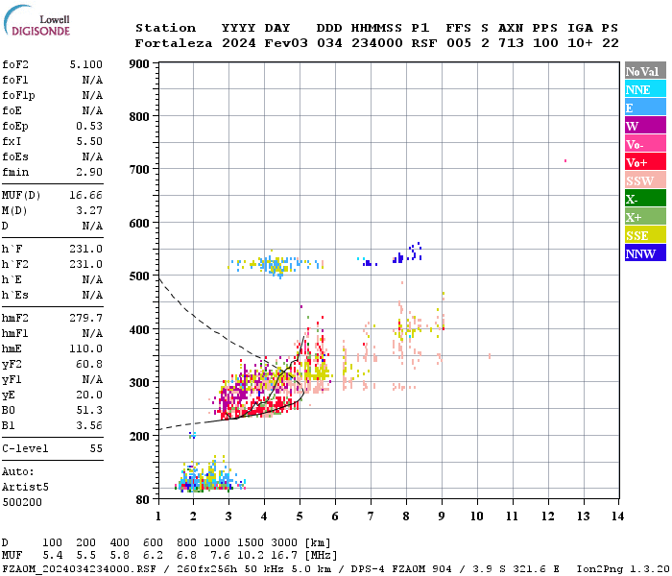This screenshot has height=576, width=672.
Task: Click the 900 km y-axis label
Action: click(x=139, y=64)
